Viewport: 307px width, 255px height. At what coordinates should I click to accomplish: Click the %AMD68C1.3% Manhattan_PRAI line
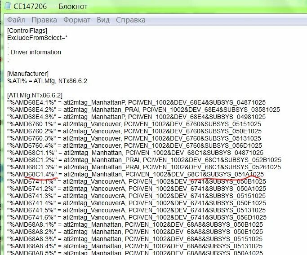click(144, 167)
